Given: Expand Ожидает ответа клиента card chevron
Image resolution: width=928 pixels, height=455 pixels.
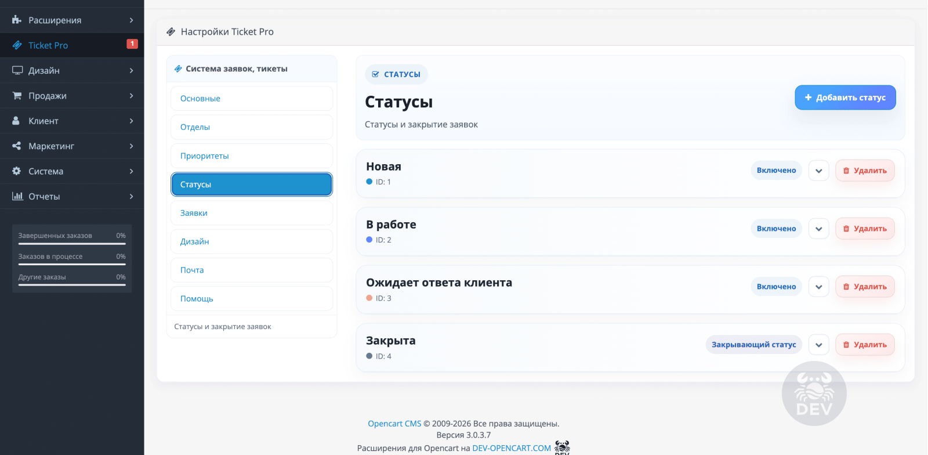Looking at the screenshot, I should [x=818, y=287].
